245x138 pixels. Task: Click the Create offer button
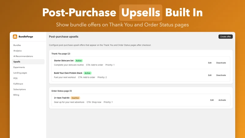pyautogui.click(x=225, y=36)
